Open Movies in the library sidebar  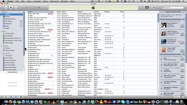8,17
